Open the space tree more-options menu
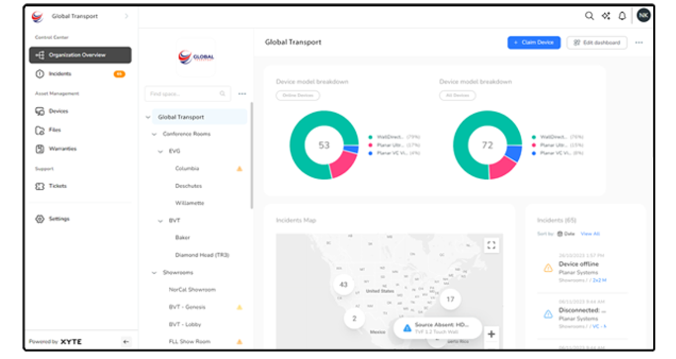This screenshot has height=359, width=676. click(242, 94)
